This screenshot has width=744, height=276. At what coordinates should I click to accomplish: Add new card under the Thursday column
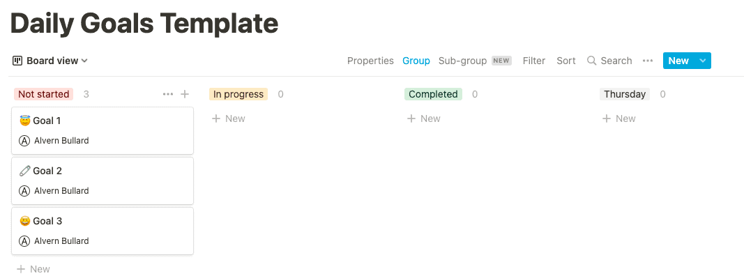tap(618, 118)
